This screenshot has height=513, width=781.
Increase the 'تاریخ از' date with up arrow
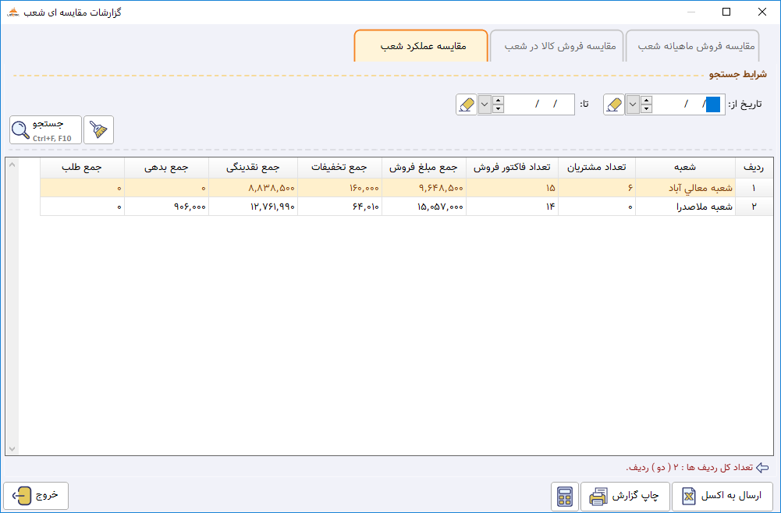click(647, 100)
